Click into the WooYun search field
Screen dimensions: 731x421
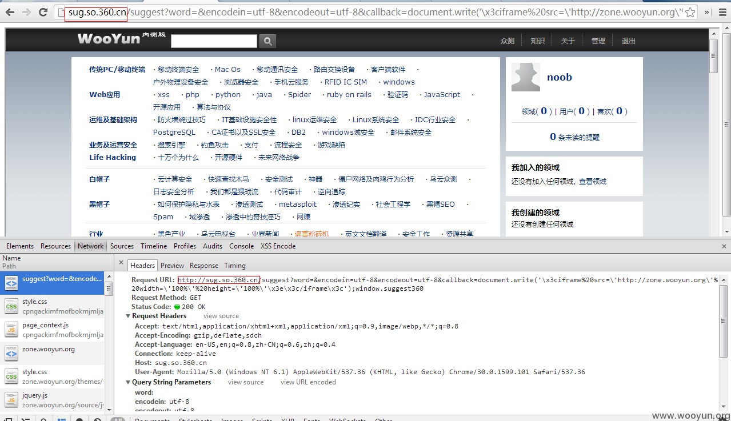(214, 41)
